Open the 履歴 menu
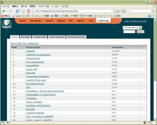Image resolution: width=157 pixels, height=125 pixels. tap(33, 6)
